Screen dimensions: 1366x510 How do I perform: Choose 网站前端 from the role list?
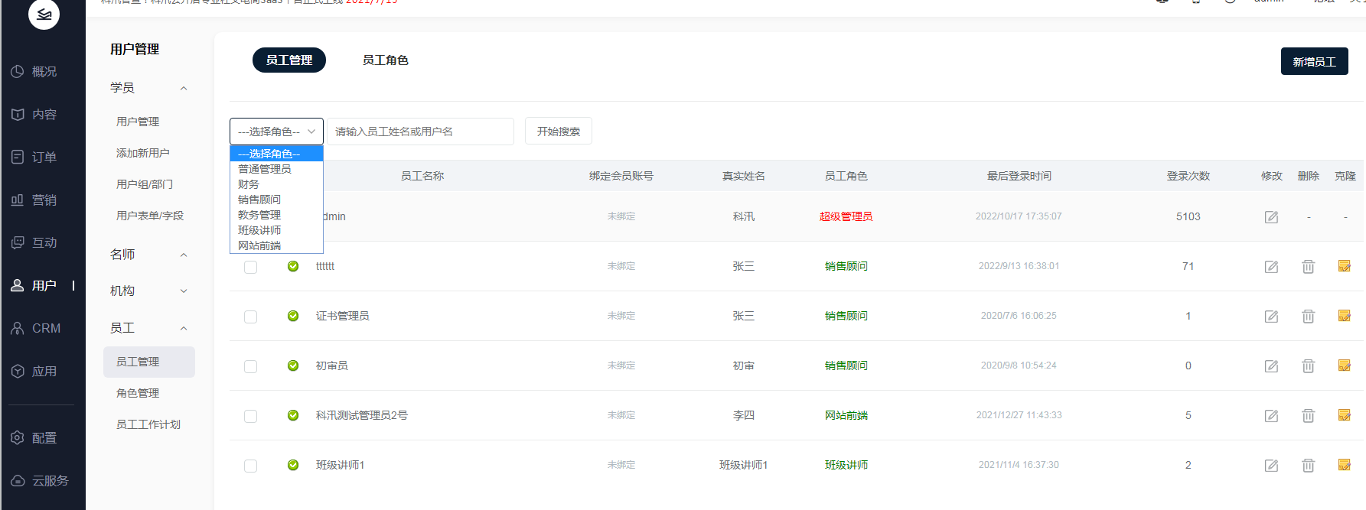coord(276,245)
